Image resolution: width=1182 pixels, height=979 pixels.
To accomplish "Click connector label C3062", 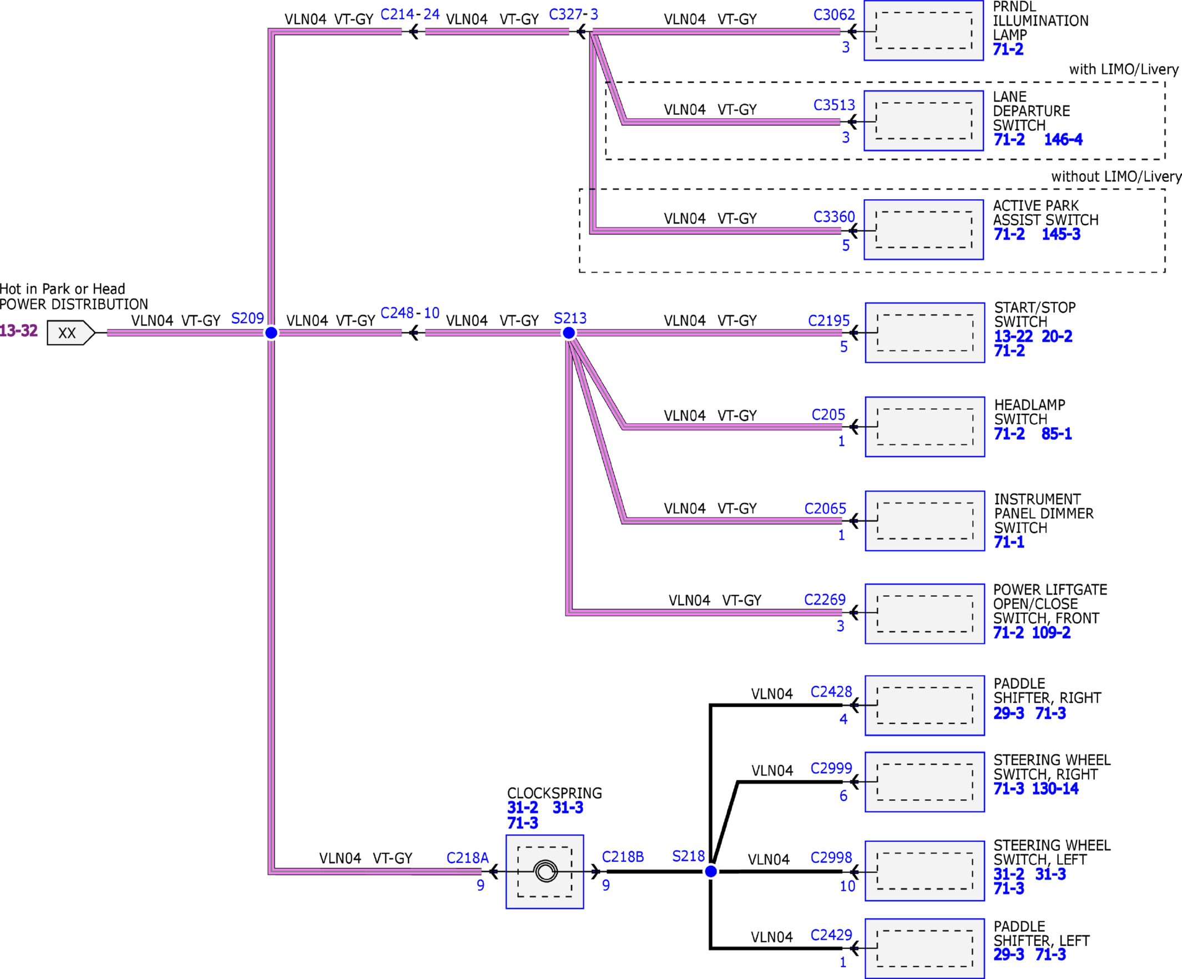I will pos(834,14).
